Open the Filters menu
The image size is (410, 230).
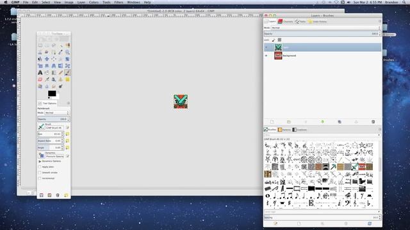pyautogui.click(x=119, y=2)
